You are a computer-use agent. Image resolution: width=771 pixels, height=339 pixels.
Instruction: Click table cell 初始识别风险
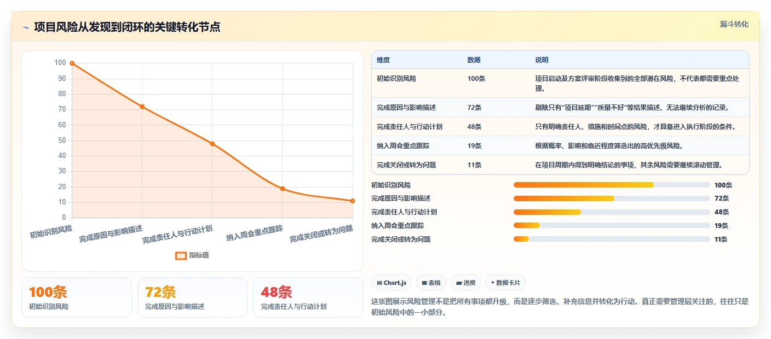pos(396,79)
